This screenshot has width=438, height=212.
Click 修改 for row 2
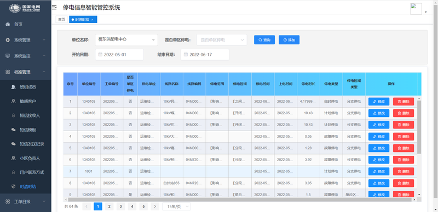[379, 113]
